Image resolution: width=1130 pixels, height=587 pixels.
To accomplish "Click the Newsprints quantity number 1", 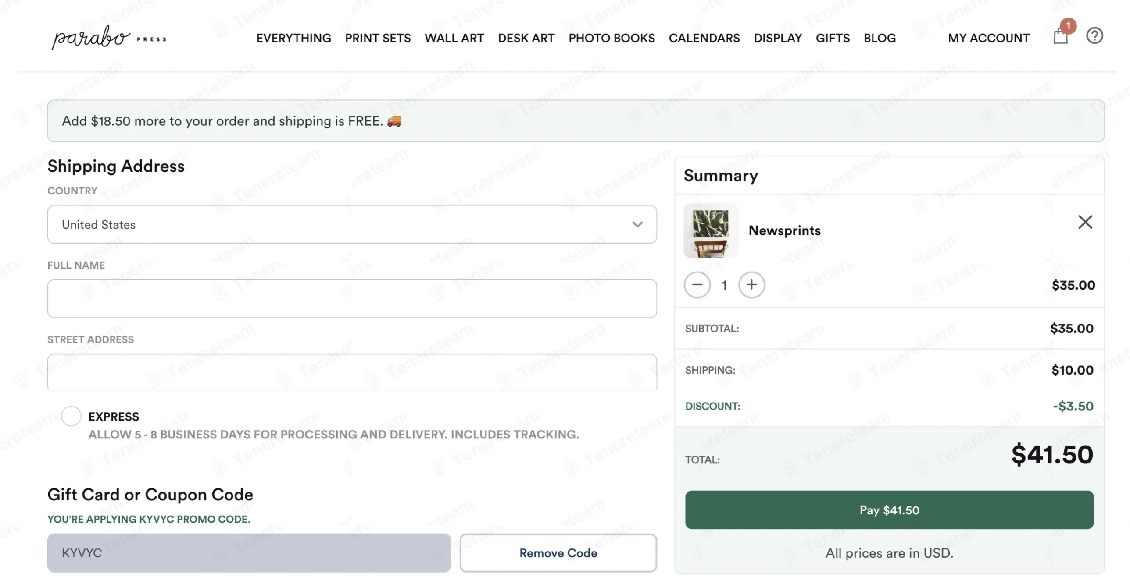I will [x=724, y=285].
